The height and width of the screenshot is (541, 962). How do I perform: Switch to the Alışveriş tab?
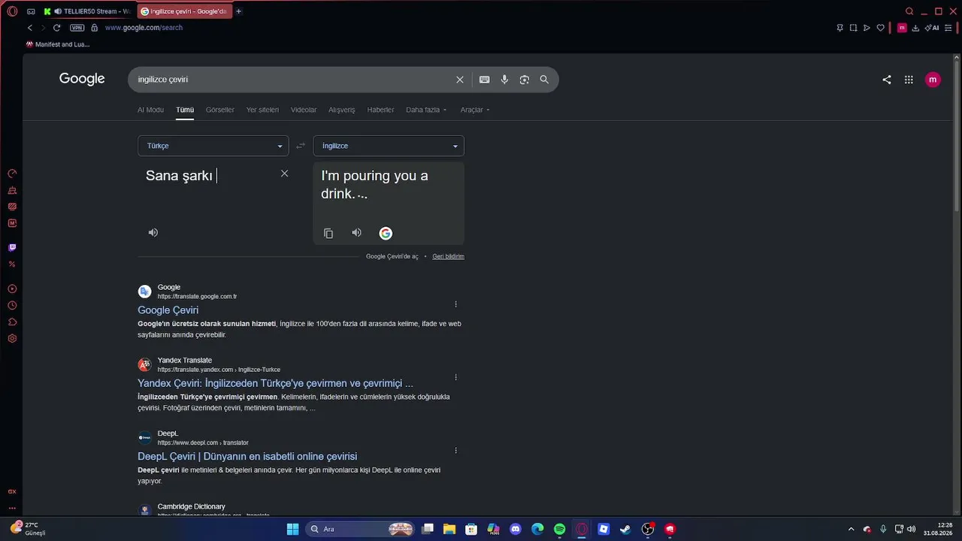click(342, 110)
